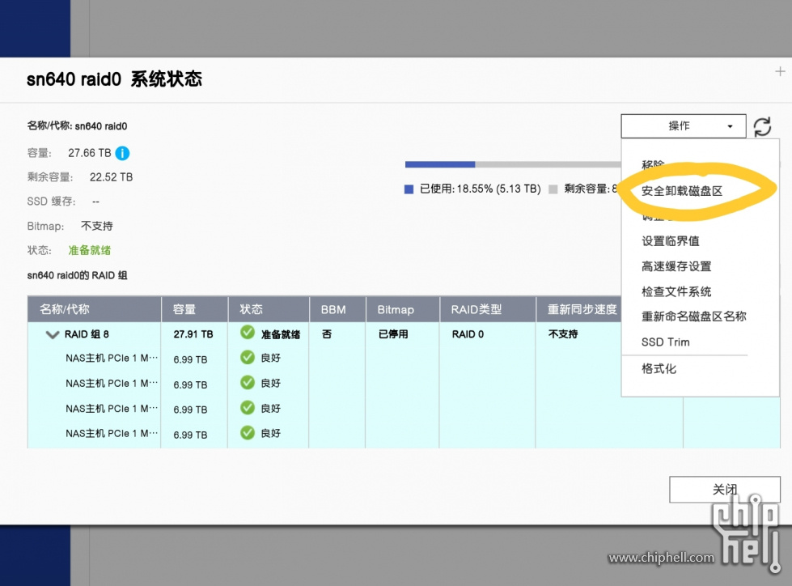Click the storage usage progress bar
Image resolution: width=792 pixels, height=586 pixels.
(513, 164)
